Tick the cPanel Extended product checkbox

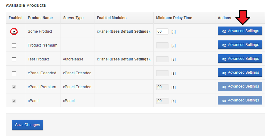tap(14, 73)
